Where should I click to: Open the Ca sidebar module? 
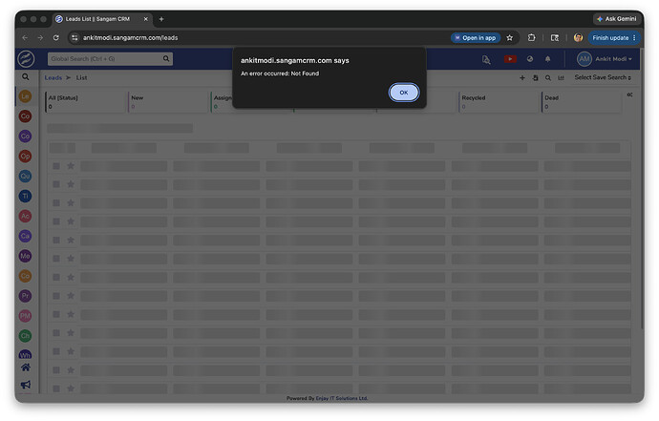click(25, 236)
